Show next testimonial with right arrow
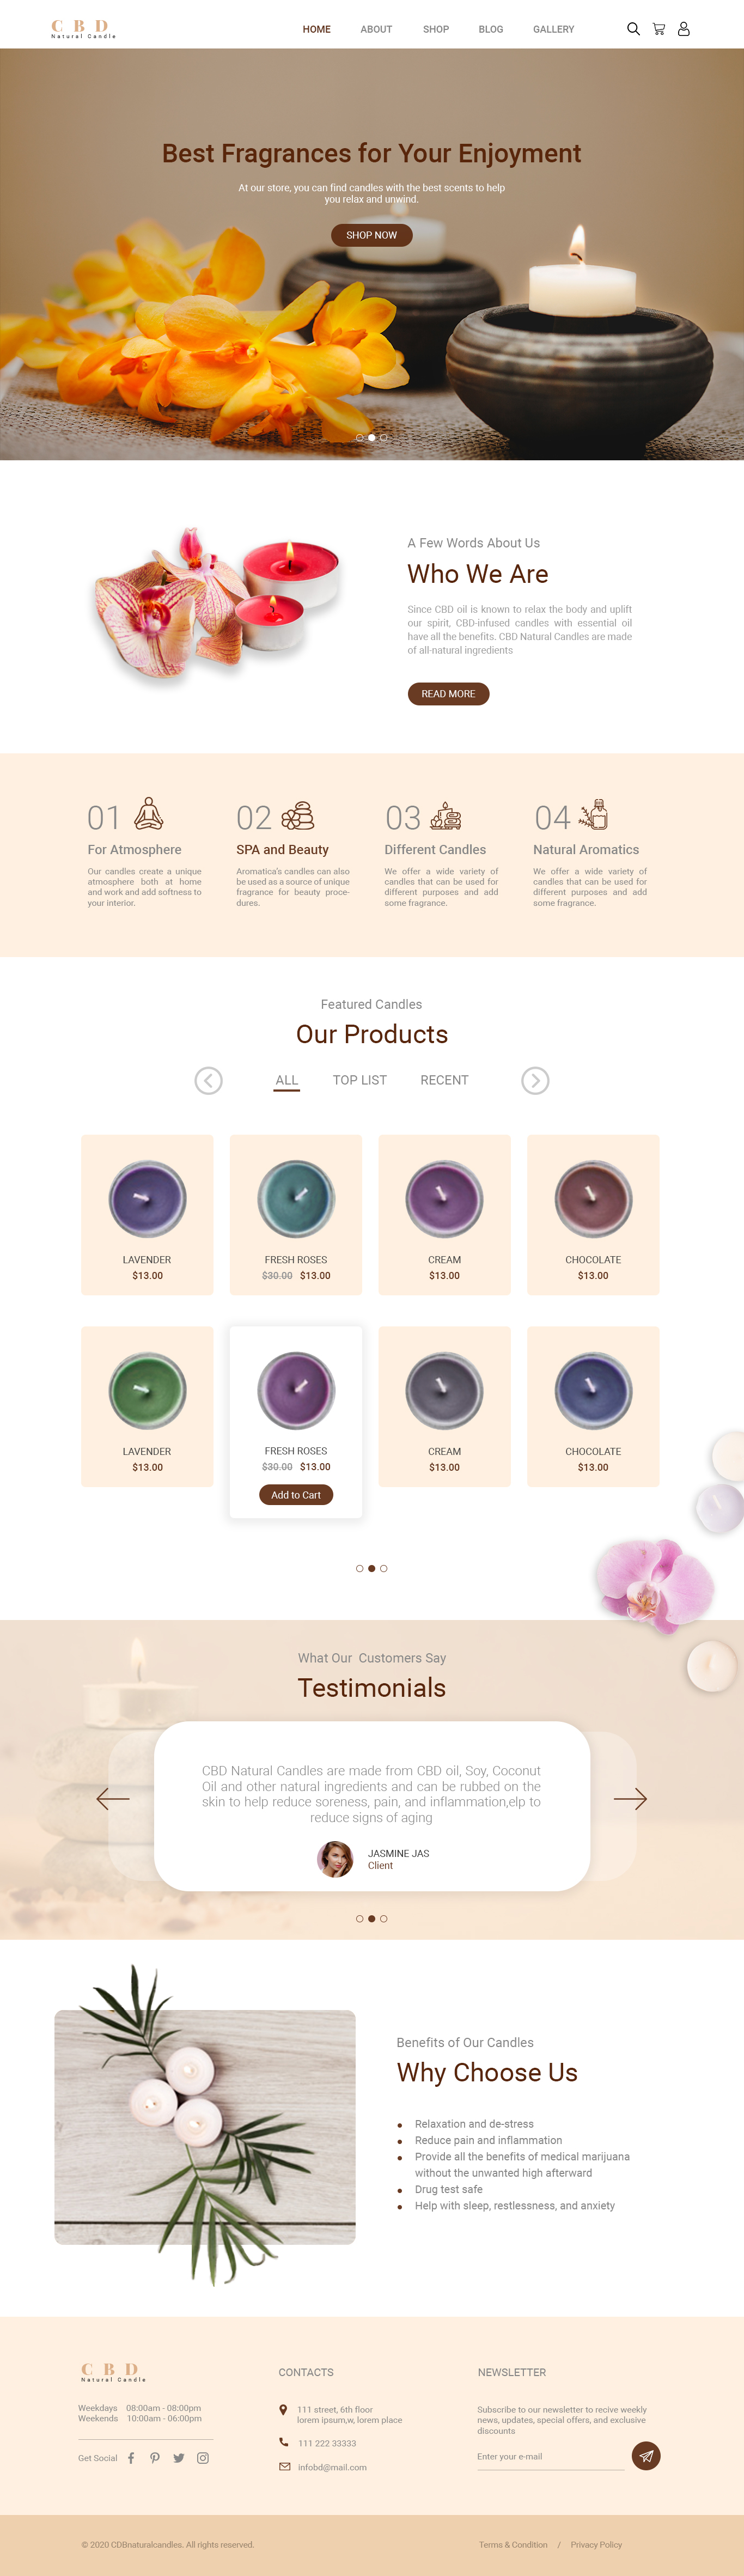Image resolution: width=744 pixels, height=2576 pixels. (x=630, y=1799)
